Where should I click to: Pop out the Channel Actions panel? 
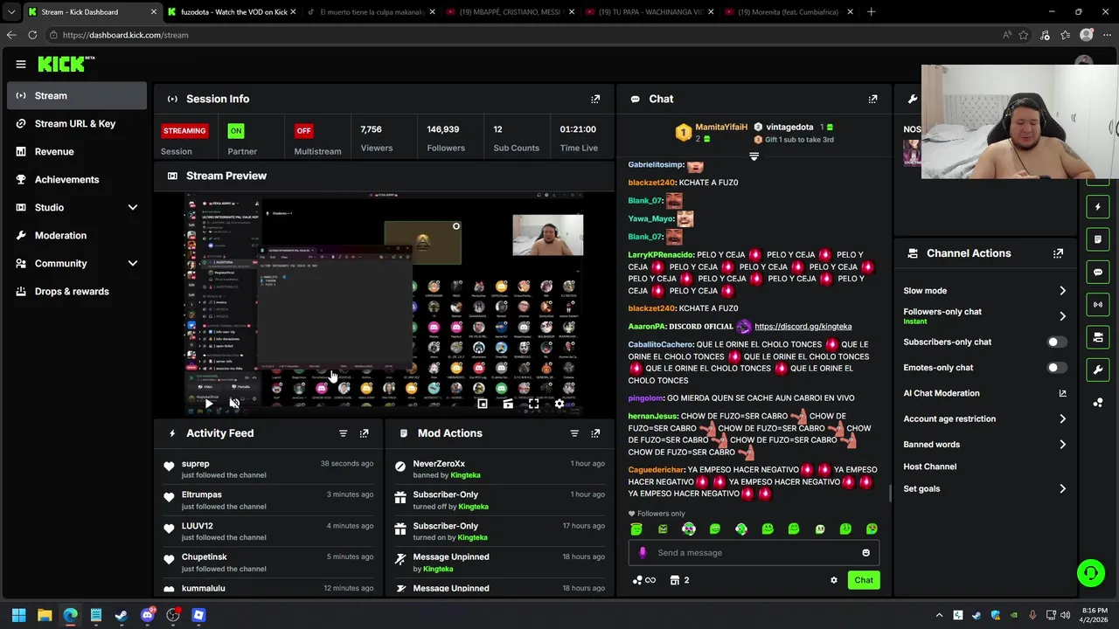pos(1058,253)
